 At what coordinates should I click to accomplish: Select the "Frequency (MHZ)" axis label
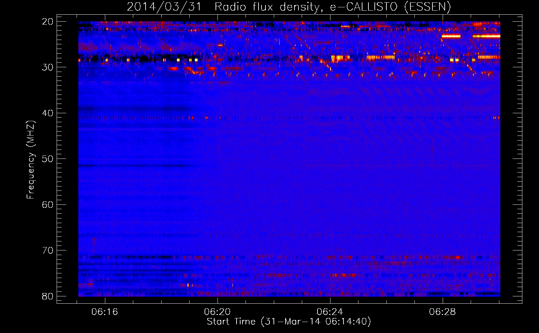(31, 160)
